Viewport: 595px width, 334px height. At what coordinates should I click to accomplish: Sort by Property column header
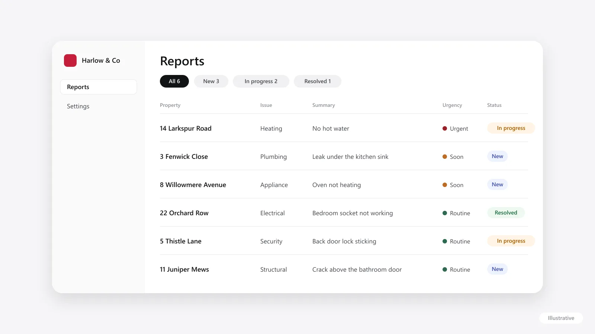tap(170, 105)
